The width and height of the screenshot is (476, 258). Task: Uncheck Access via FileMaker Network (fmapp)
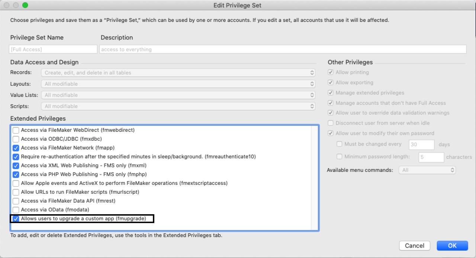click(16, 148)
